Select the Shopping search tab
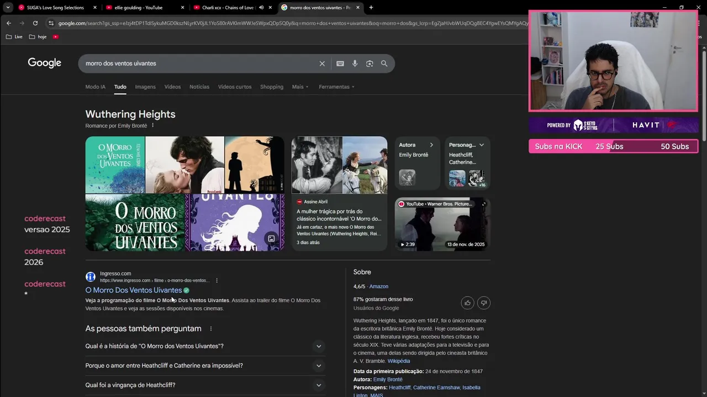Image resolution: width=707 pixels, height=397 pixels. click(x=272, y=87)
